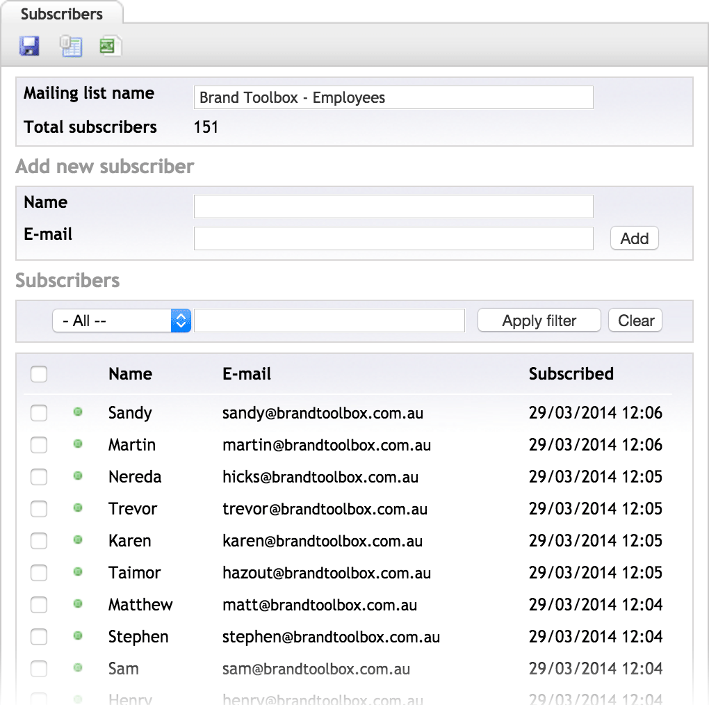Tick the checkbox next to Taimor
709x705 pixels.
(39, 573)
